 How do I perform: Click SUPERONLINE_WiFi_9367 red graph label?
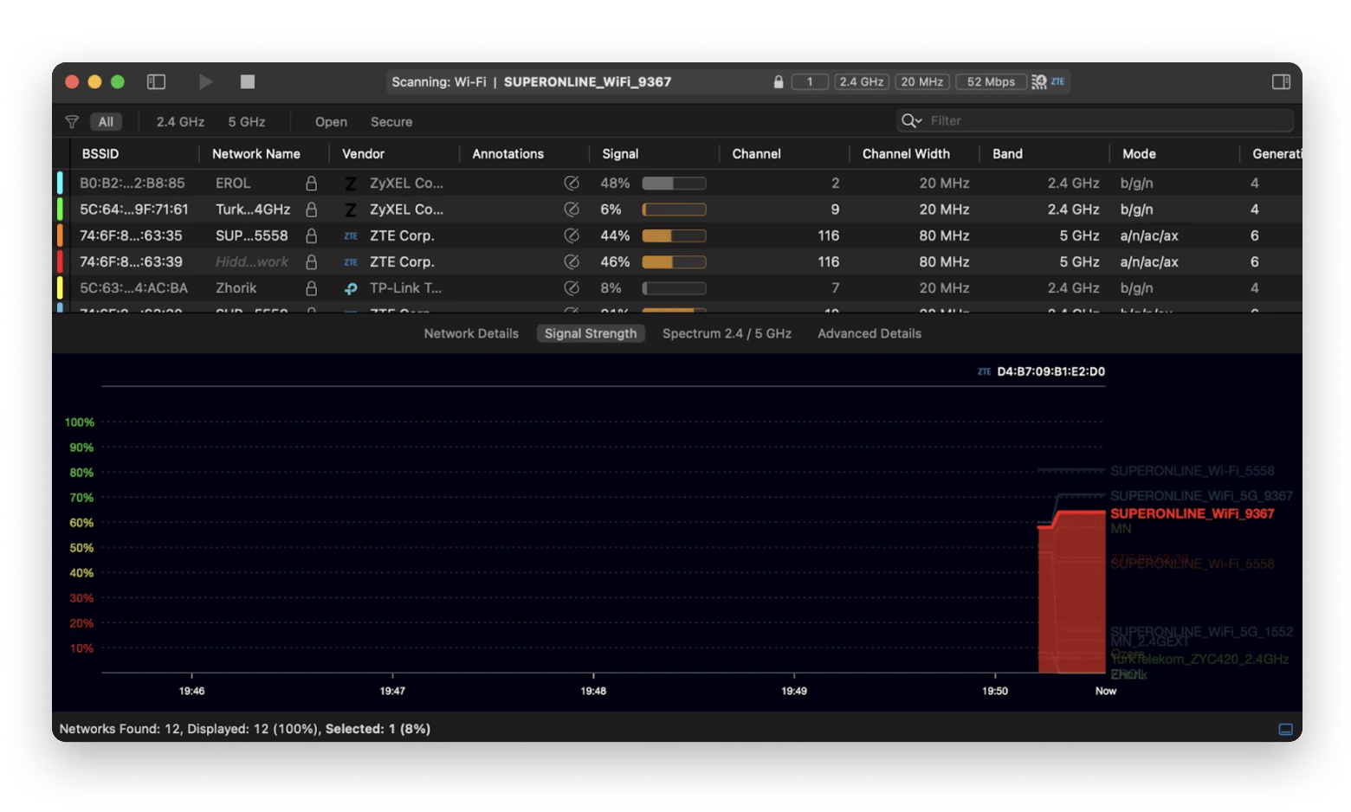point(1193,513)
